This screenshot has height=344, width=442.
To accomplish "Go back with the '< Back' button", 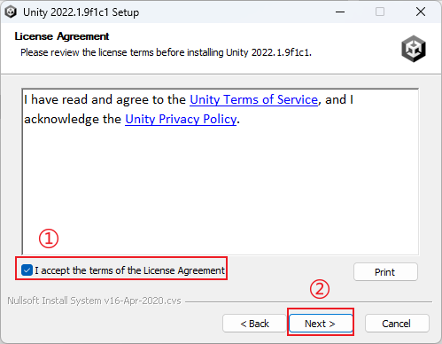I will coord(254,324).
